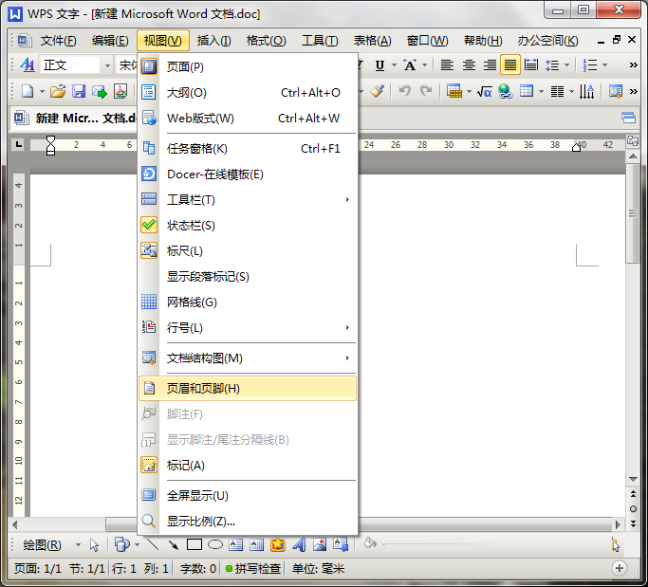Image resolution: width=648 pixels, height=587 pixels.
Task: Click the styles and formatting AA icon
Action: 28,64
